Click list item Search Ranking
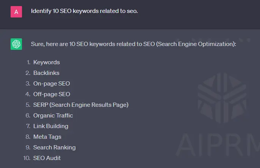The width and height of the screenshot is (260, 168). 55,147
